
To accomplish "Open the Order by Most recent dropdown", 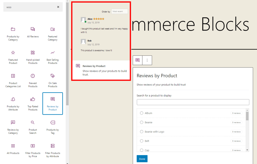I will click(x=119, y=11).
